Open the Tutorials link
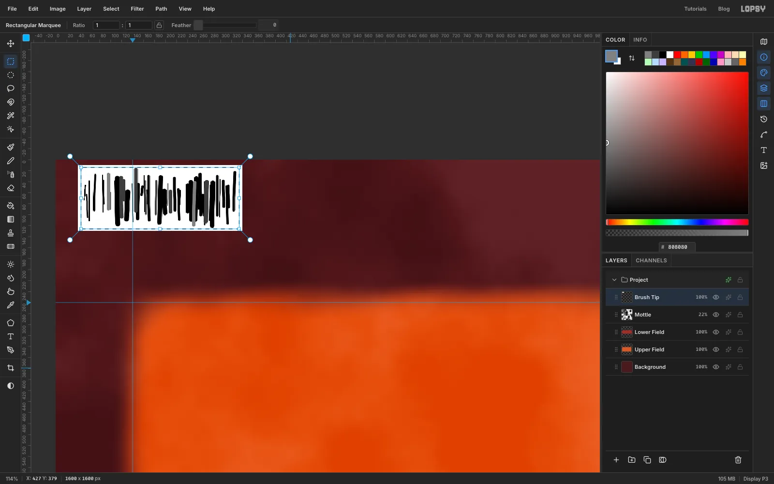This screenshot has width=774, height=484. click(x=695, y=9)
